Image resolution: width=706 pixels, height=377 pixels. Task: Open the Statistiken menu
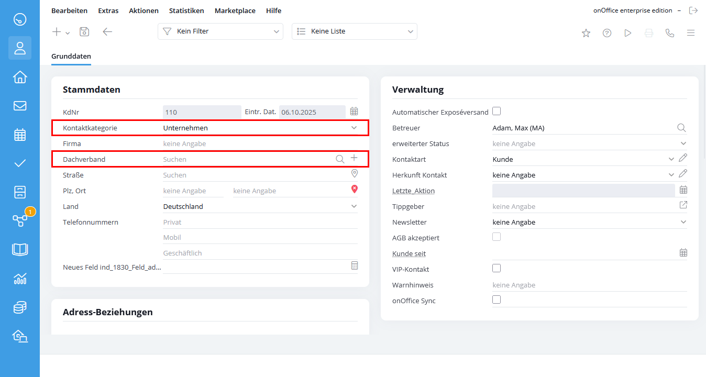[186, 10]
